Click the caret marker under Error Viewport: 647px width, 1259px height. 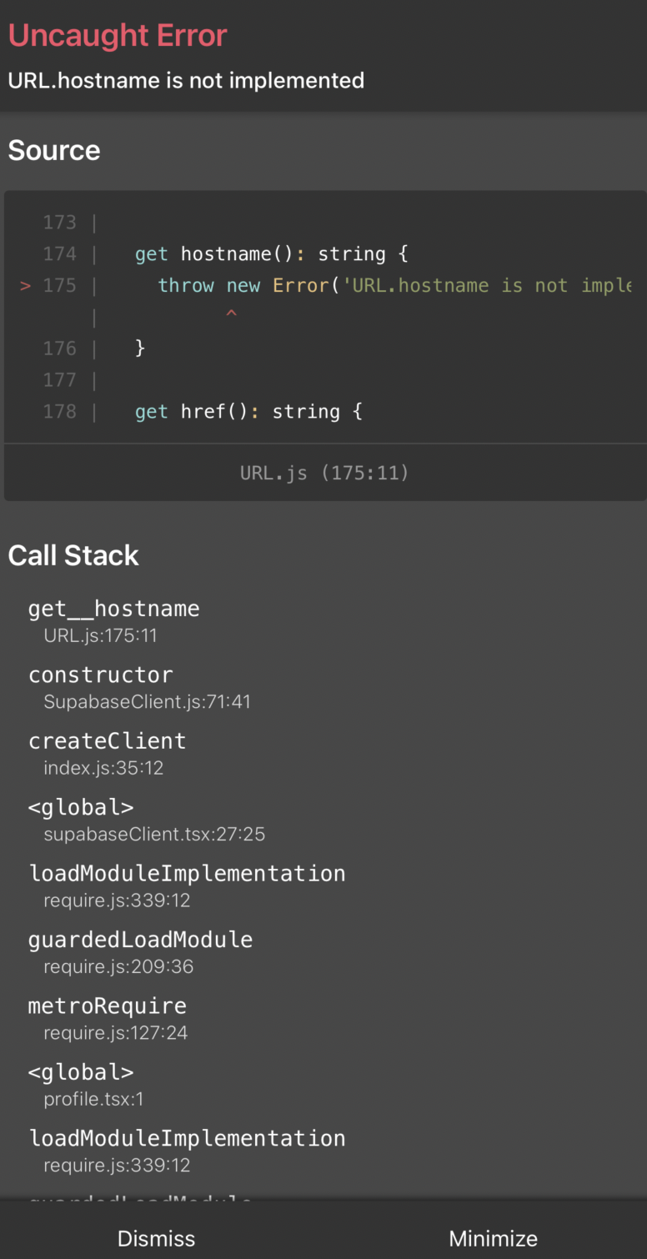pyautogui.click(x=231, y=315)
